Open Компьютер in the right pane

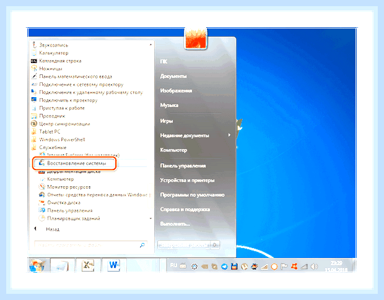coord(173,150)
